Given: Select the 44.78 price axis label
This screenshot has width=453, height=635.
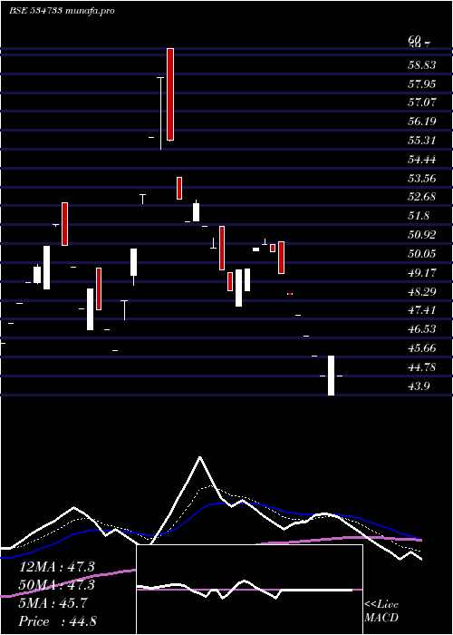Looking at the screenshot, I should (421, 367).
